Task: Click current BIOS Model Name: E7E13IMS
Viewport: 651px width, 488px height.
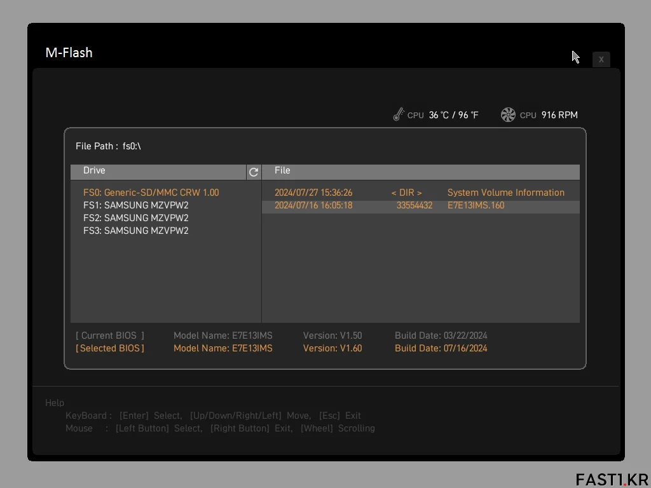Action: [x=223, y=335]
